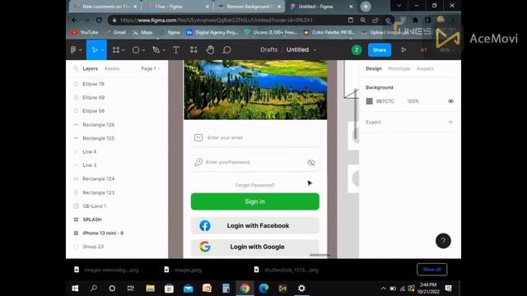
Task: Click the layers search icon
Action: [x=76, y=68]
